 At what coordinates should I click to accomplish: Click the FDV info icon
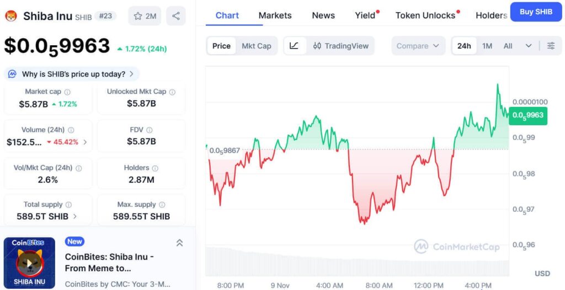tap(149, 130)
